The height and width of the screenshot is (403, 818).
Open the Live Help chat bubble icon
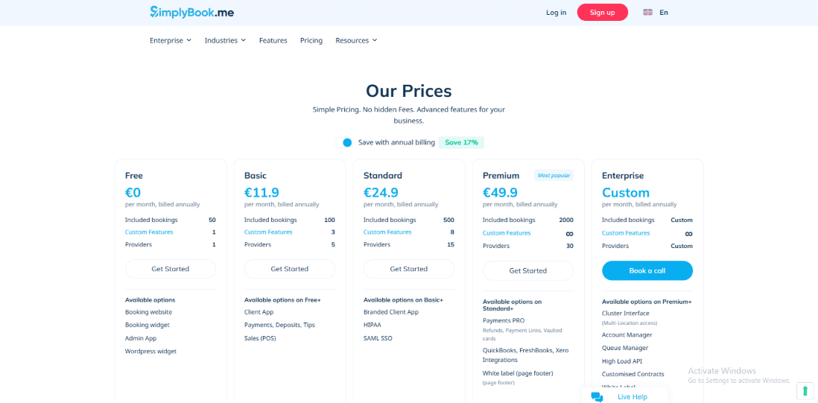click(x=597, y=397)
